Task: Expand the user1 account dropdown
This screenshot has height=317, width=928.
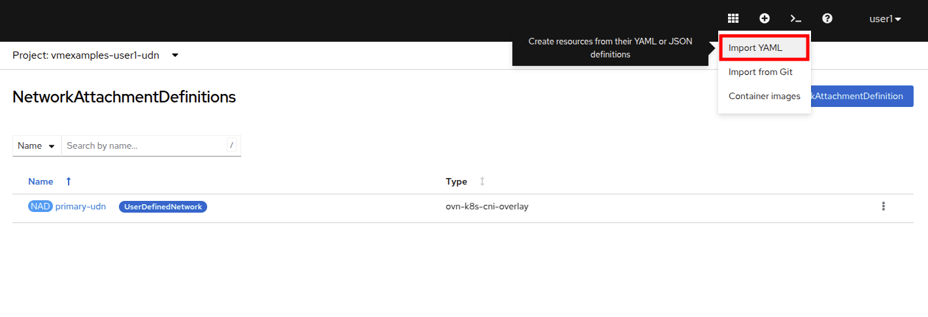Action: (x=885, y=19)
